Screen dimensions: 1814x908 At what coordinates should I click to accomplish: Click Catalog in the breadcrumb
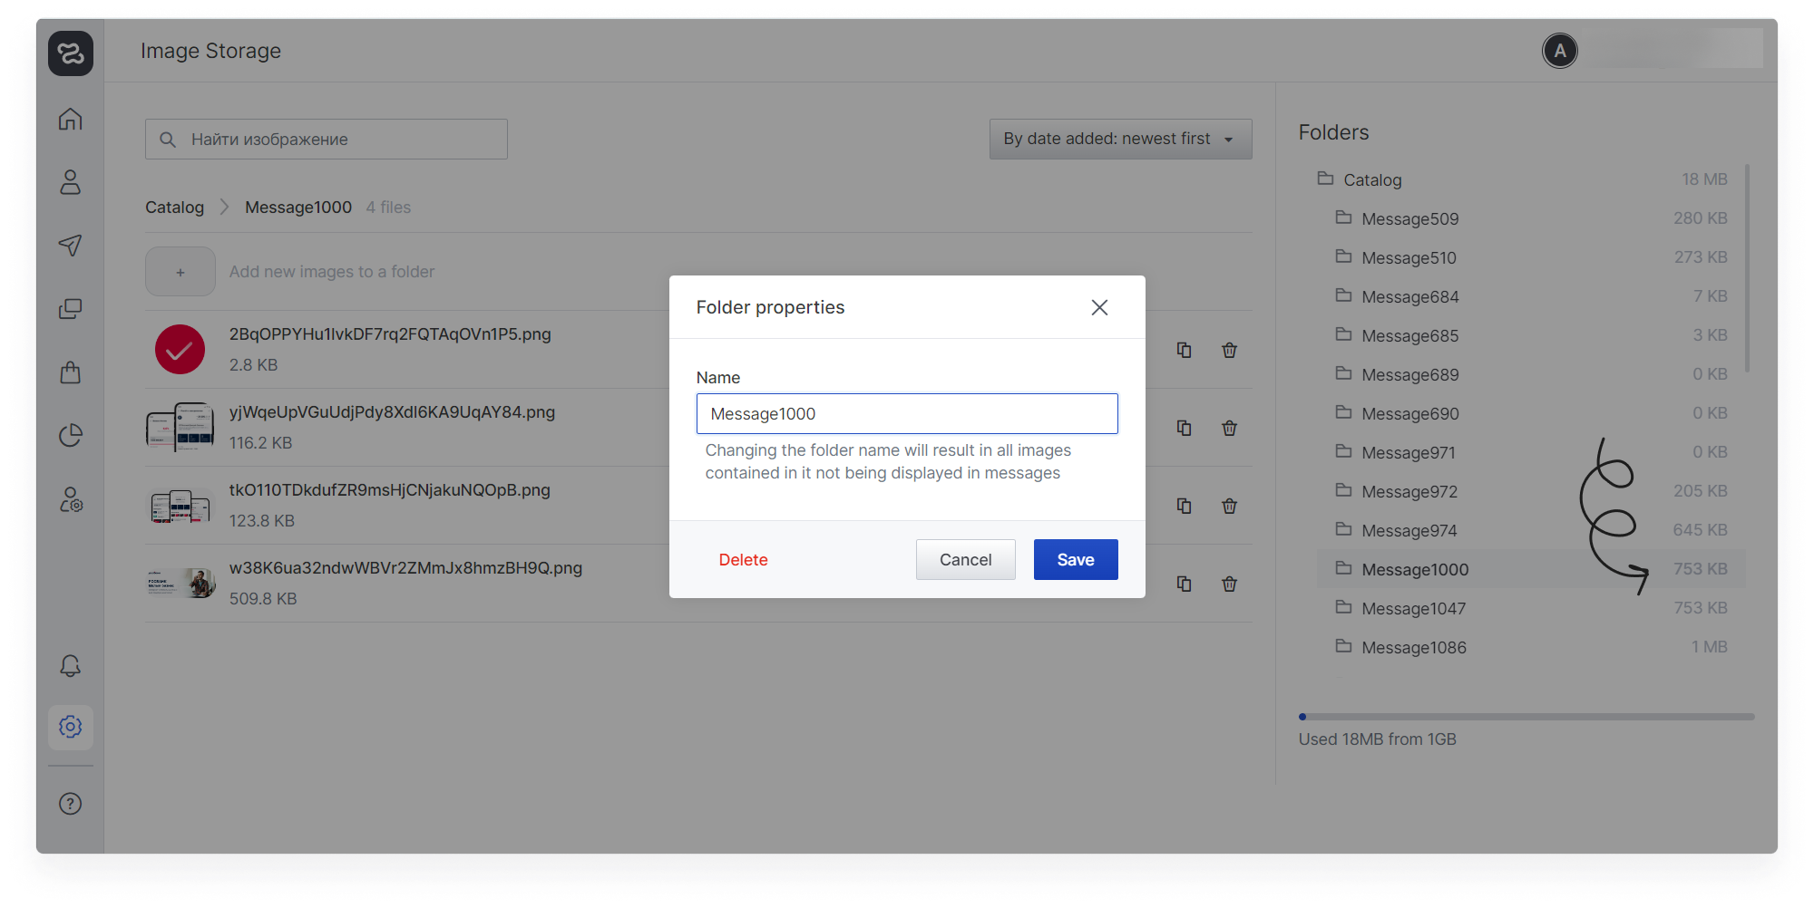click(174, 208)
